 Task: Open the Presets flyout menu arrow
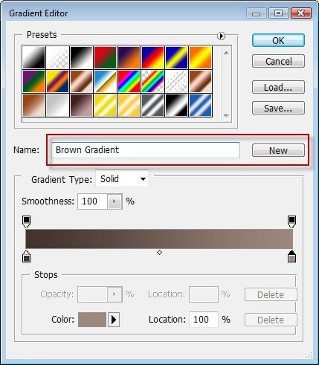[x=221, y=36]
